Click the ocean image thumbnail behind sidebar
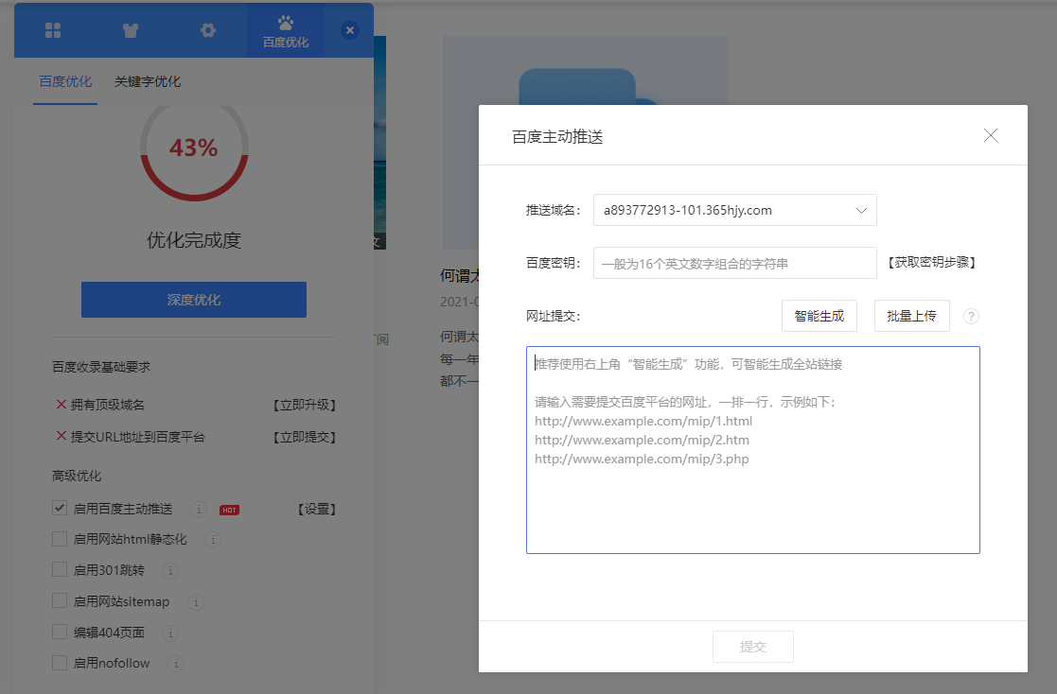 [x=380, y=143]
